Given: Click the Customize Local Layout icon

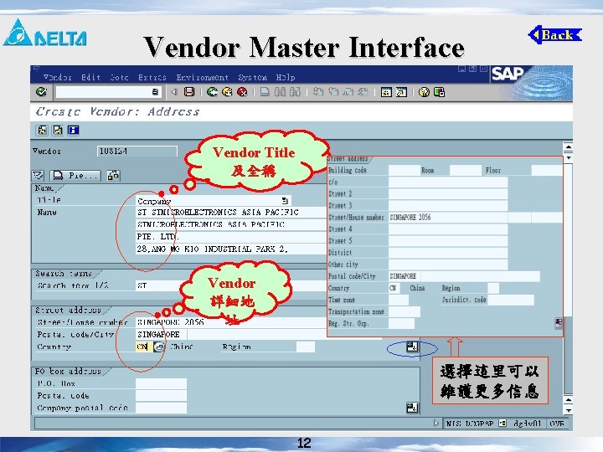Looking at the screenshot, I should pyautogui.click(x=439, y=92).
